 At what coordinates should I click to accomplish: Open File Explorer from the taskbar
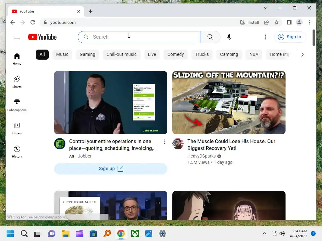[66, 233]
